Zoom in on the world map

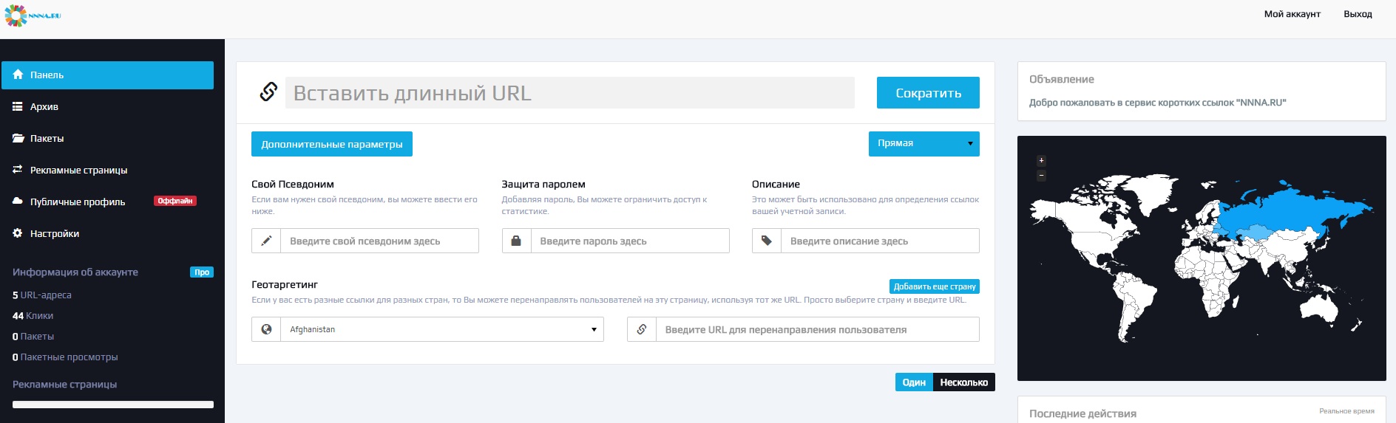click(x=1041, y=160)
